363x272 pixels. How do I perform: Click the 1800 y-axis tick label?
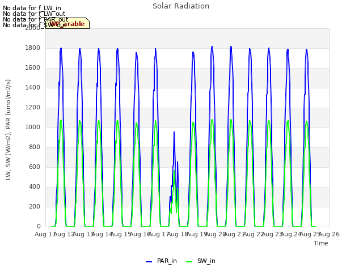33,48
